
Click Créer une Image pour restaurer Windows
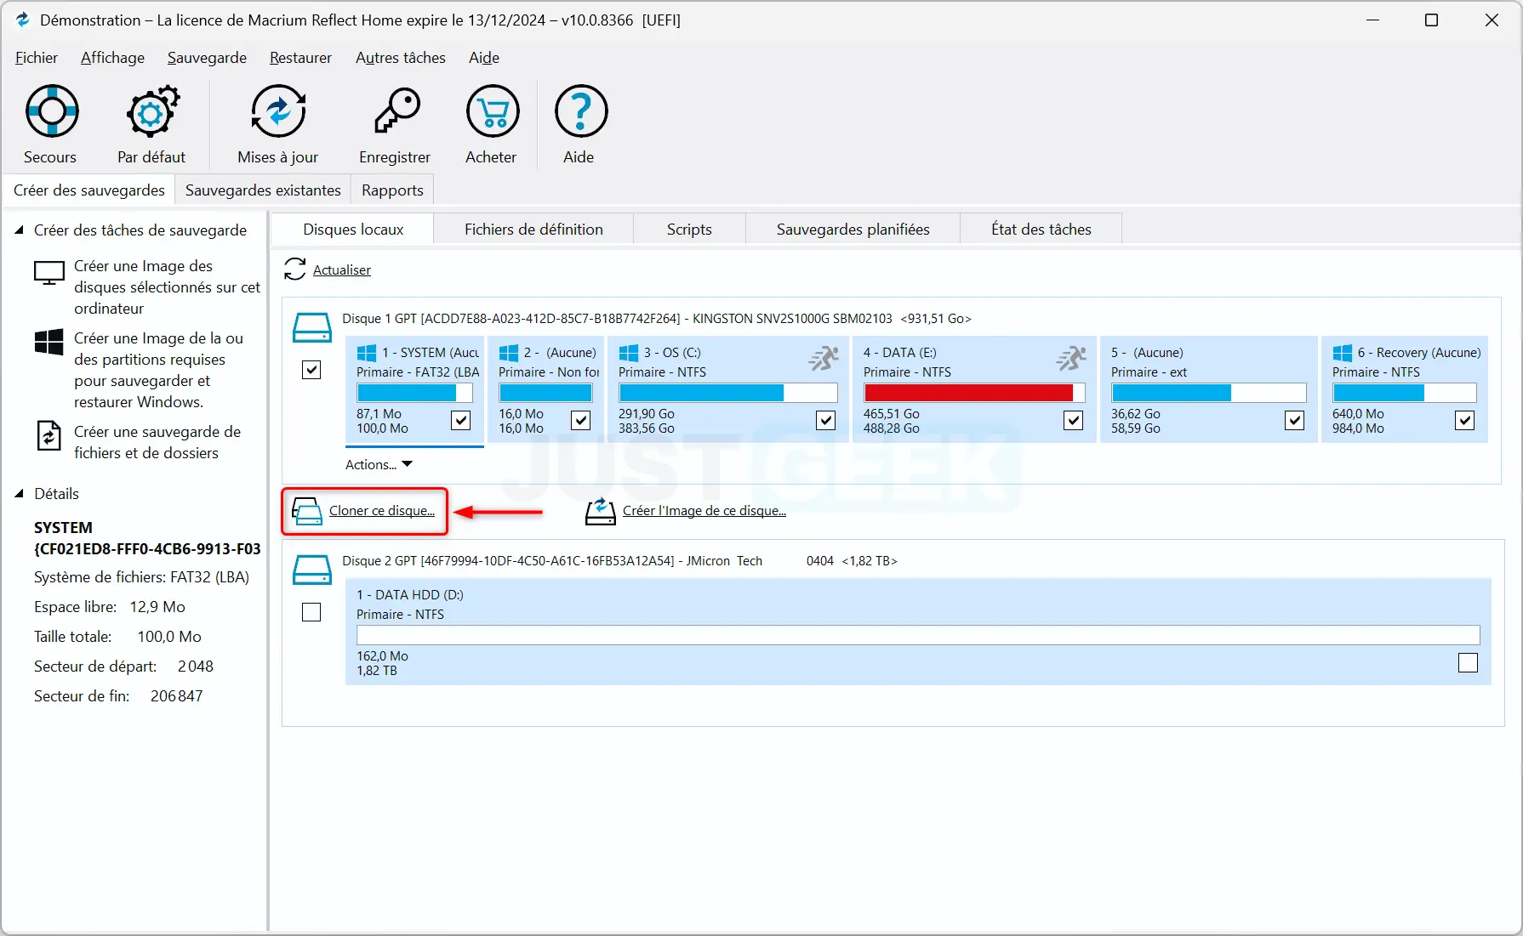(158, 370)
